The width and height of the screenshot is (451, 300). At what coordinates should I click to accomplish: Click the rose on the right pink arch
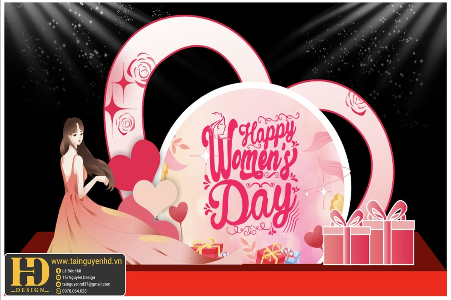point(356,103)
